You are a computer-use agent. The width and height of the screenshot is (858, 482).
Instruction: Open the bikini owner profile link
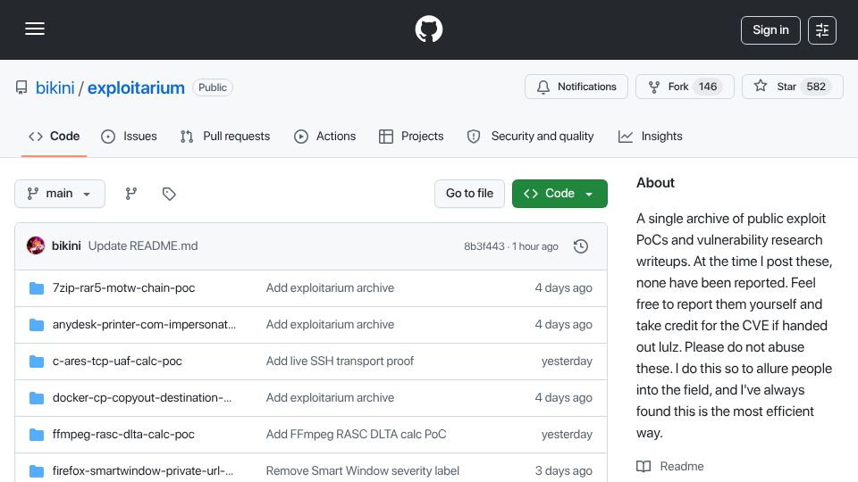tap(55, 87)
